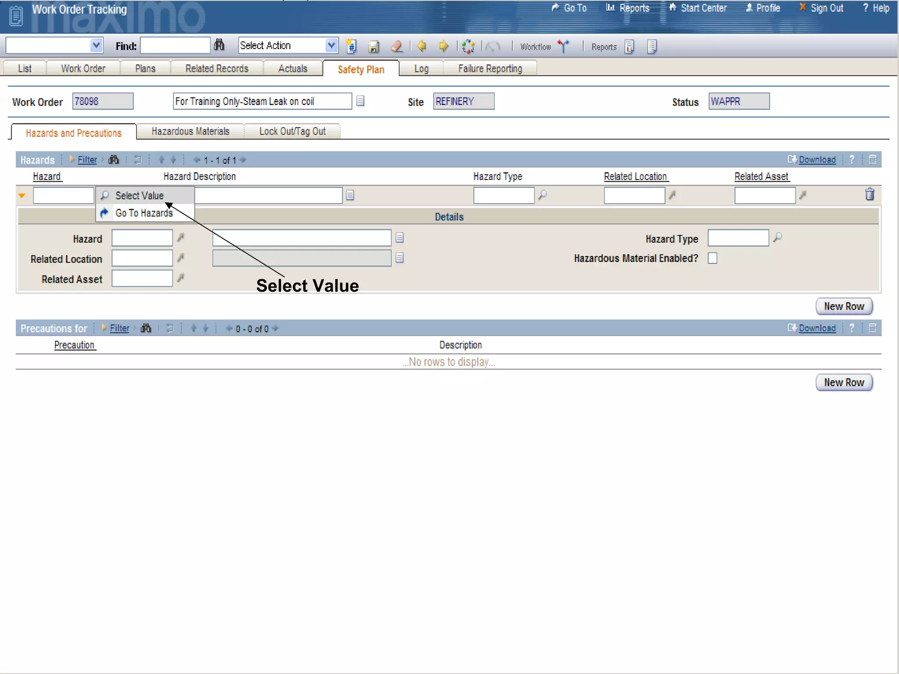Collapse hazard row details orange triangle

22,196
